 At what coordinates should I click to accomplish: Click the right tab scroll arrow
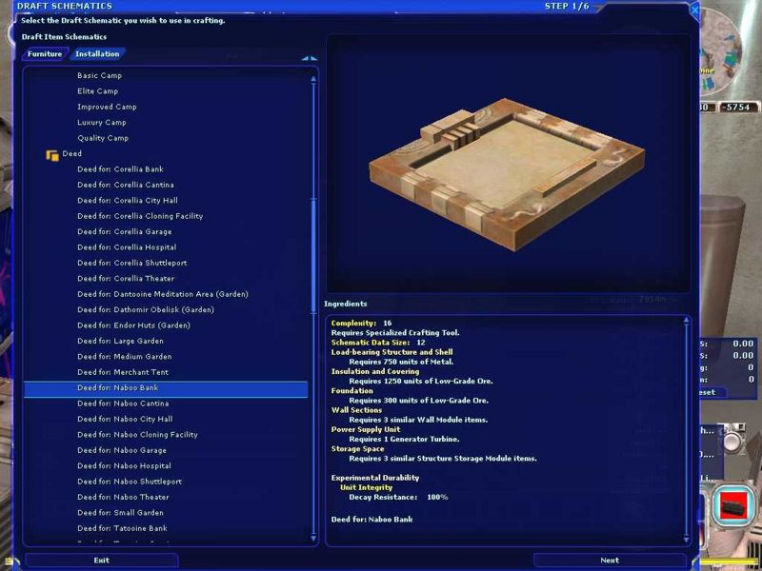(313, 59)
